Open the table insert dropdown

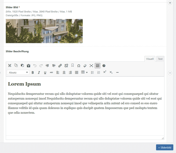84,72
